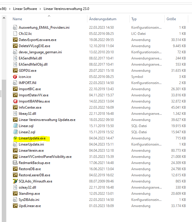The image size is (192, 222).
Task: Select the red icon.ico file icon
Action: coord(15,77)
